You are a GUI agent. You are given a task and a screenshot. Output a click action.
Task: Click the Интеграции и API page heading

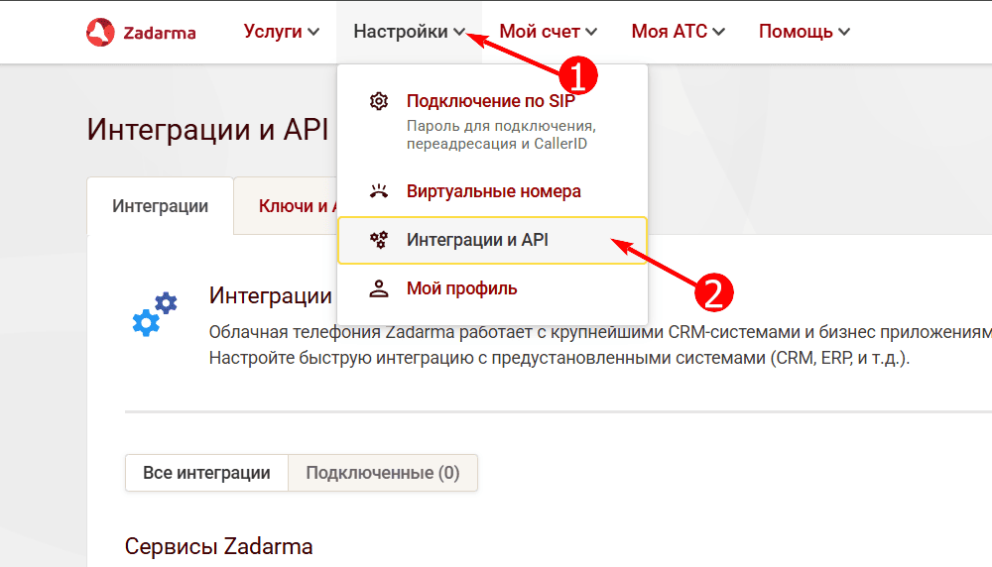pos(207,129)
